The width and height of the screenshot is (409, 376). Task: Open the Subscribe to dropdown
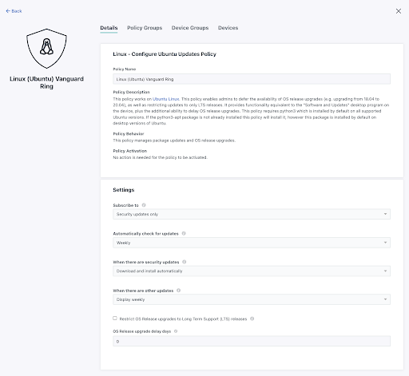click(252, 214)
